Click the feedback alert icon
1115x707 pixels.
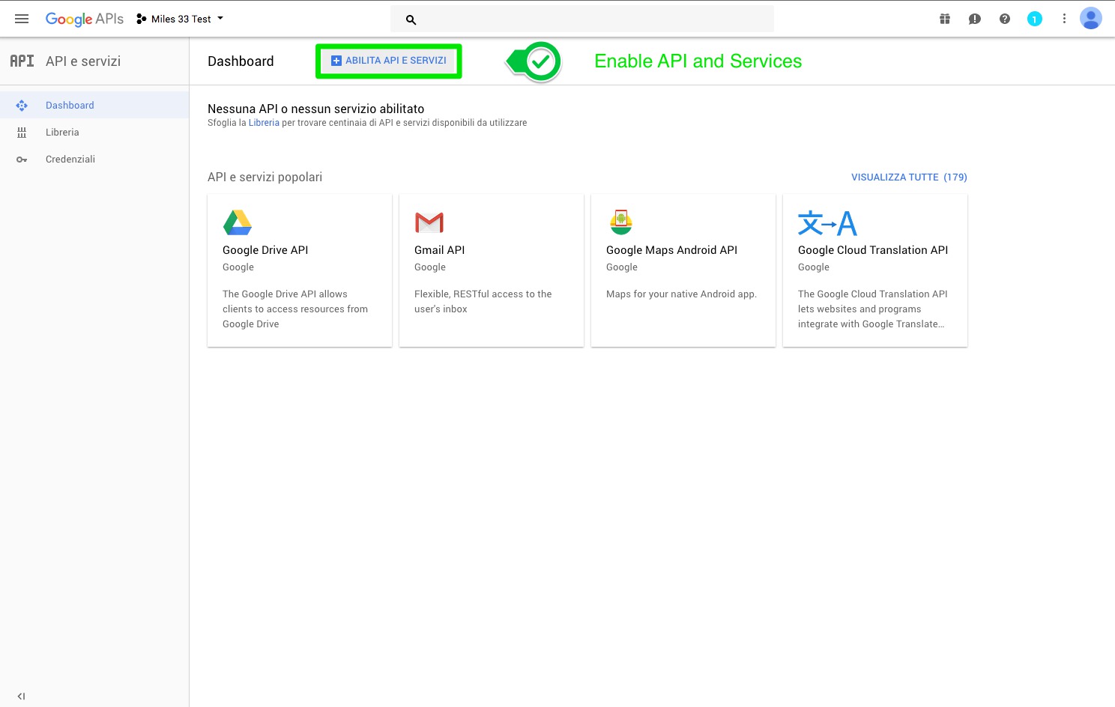(x=974, y=19)
